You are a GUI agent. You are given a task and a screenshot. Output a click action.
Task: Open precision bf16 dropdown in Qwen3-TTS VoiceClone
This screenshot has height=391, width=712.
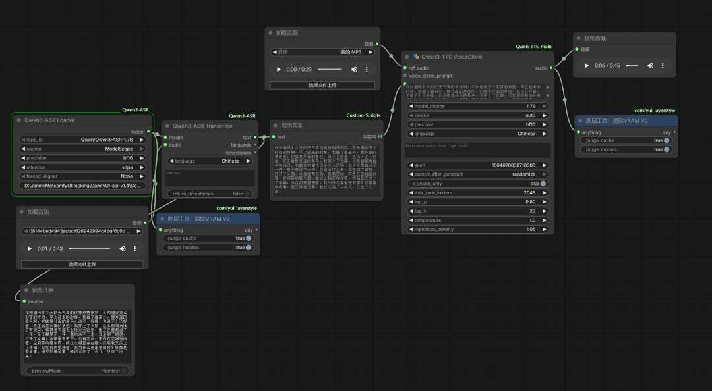click(478, 124)
